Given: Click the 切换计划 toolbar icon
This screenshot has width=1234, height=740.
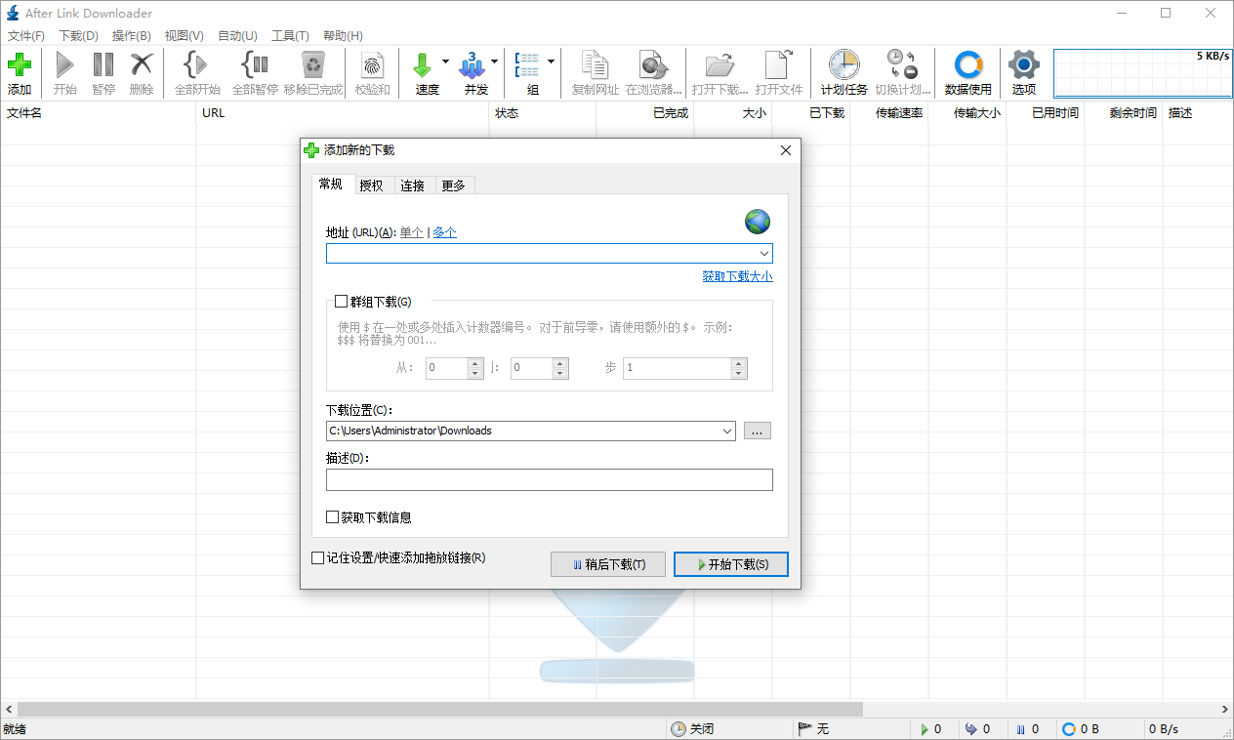Looking at the screenshot, I should point(902,65).
